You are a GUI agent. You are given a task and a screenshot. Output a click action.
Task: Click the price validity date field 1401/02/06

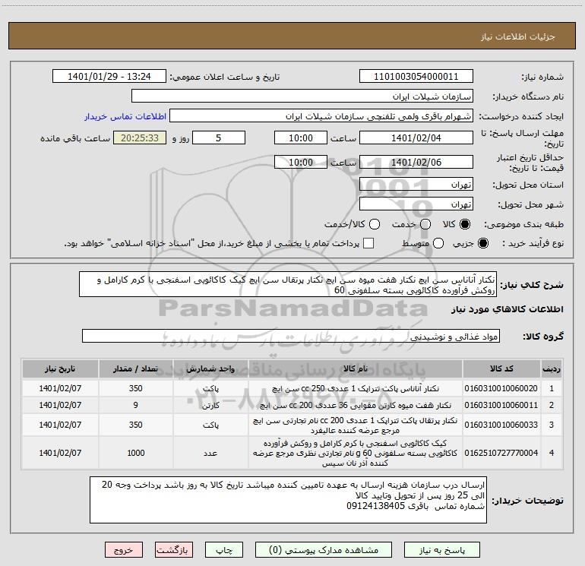point(416,162)
